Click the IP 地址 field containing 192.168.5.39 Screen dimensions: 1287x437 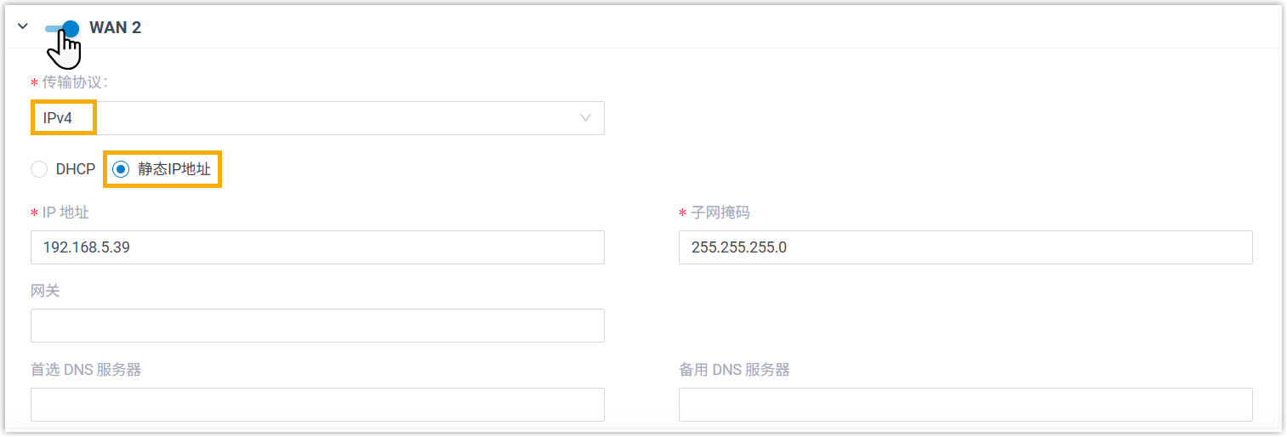(x=316, y=247)
